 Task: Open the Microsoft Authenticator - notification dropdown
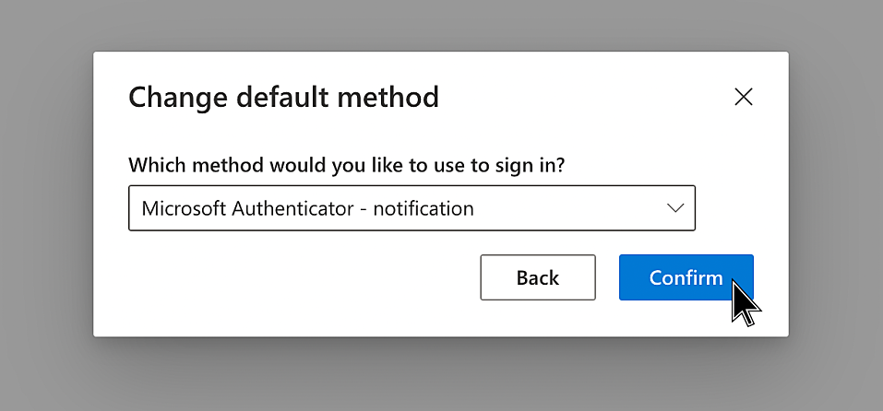(x=411, y=208)
